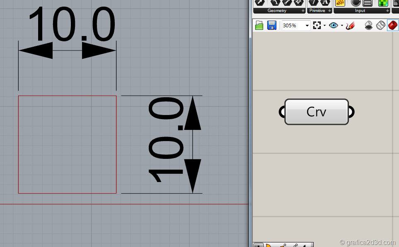Open the eye named views dropdown arrow
The image size is (399, 247).
click(x=341, y=26)
